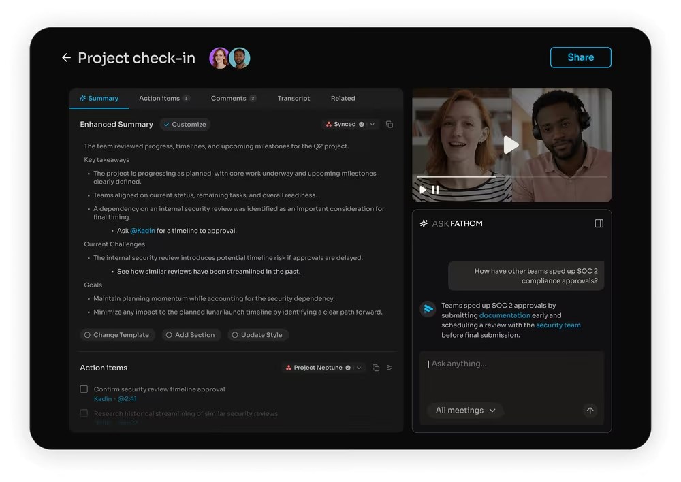Click the Current Challenges heading
The width and height of the screenshot is (681, 482).
pos(114,244)
